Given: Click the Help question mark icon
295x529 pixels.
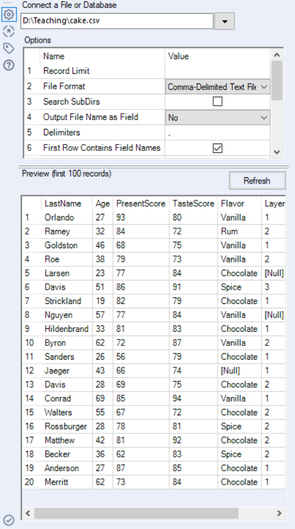Looking at the screenshot, I should click(8, 64).
